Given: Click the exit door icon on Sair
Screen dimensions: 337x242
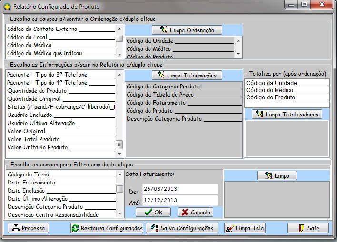Looking at the screenshot, I should [302, 228].
